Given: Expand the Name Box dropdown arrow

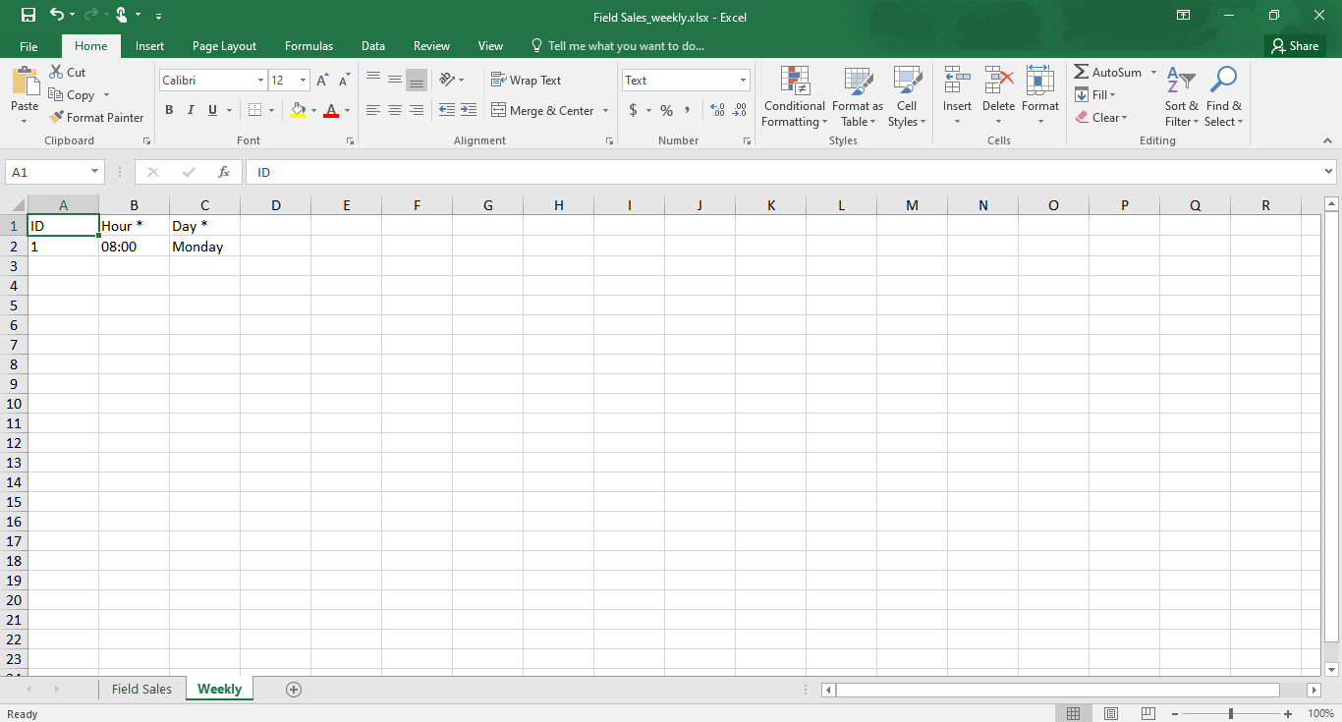Looking at the screenshot, I should click(x=95, y=172).
